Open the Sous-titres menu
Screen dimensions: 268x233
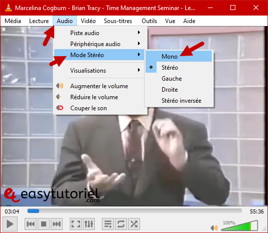pyautogui.click(x=118, y=21)
